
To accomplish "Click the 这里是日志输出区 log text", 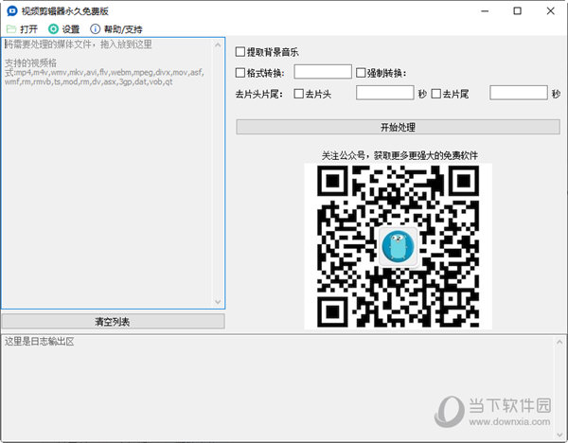I will pyautogui.click(x=40, y=342).
